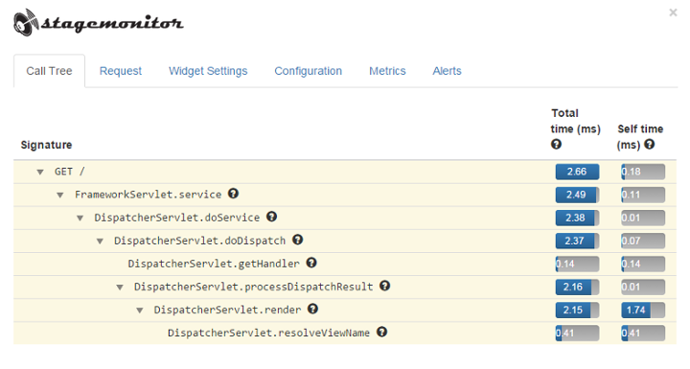Collapse the DispatcherServlet.doDispatch node
The image size is (690, 369).
point(100,242)
